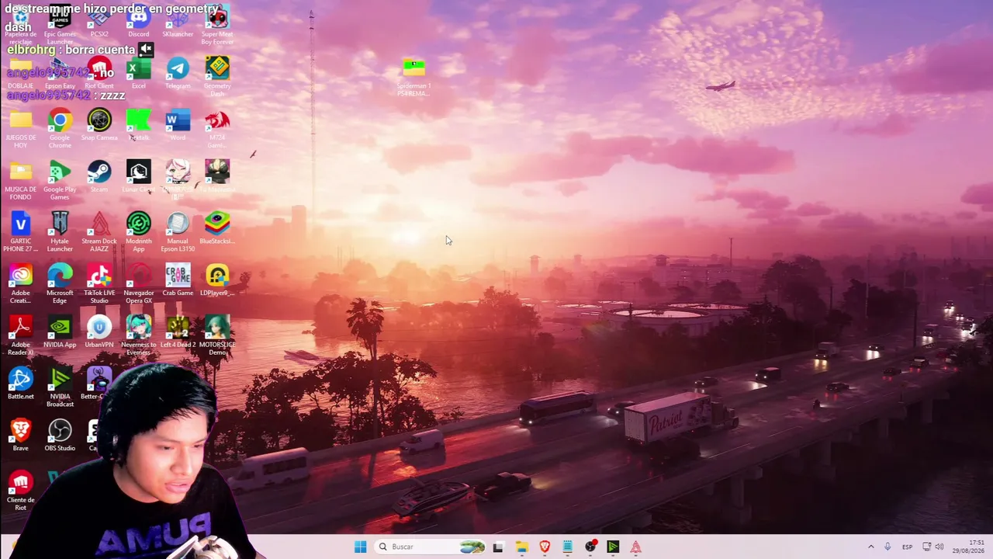Select Navegador Opera GX shortcut
The height and width of the screenshot is (559, 993).
[x=138, y=283]
